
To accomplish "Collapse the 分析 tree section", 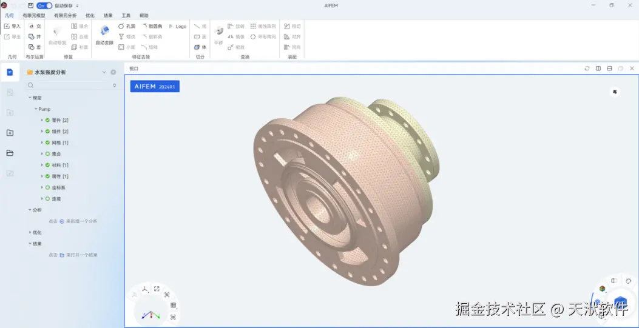I will (x=30, y=210).
